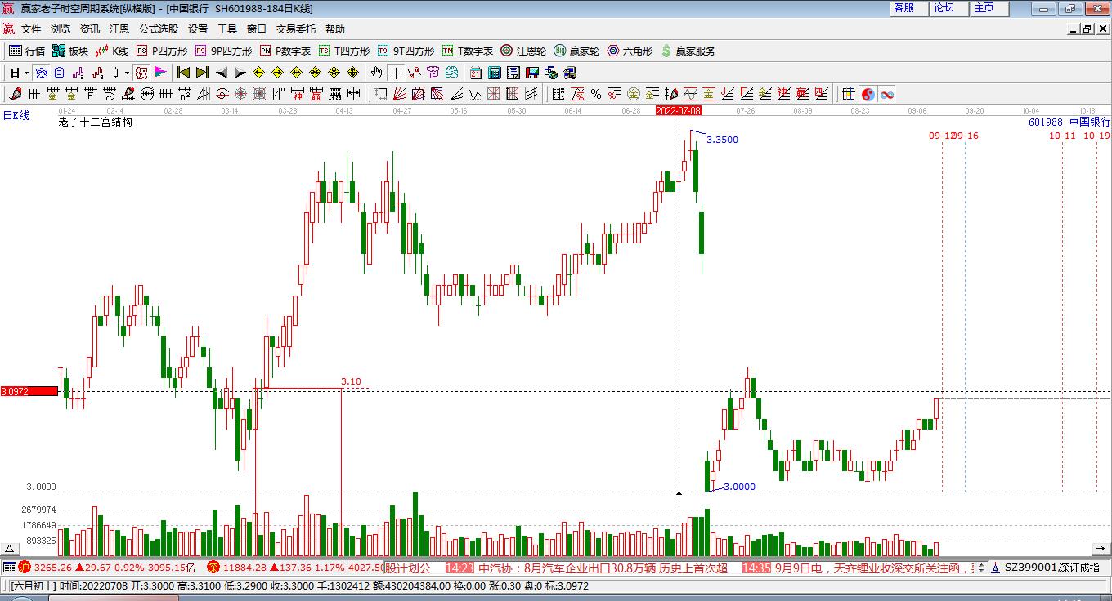1112x601 pixels.
Task: Open the 六角形 hexagon tool
Action: point(630,51)
